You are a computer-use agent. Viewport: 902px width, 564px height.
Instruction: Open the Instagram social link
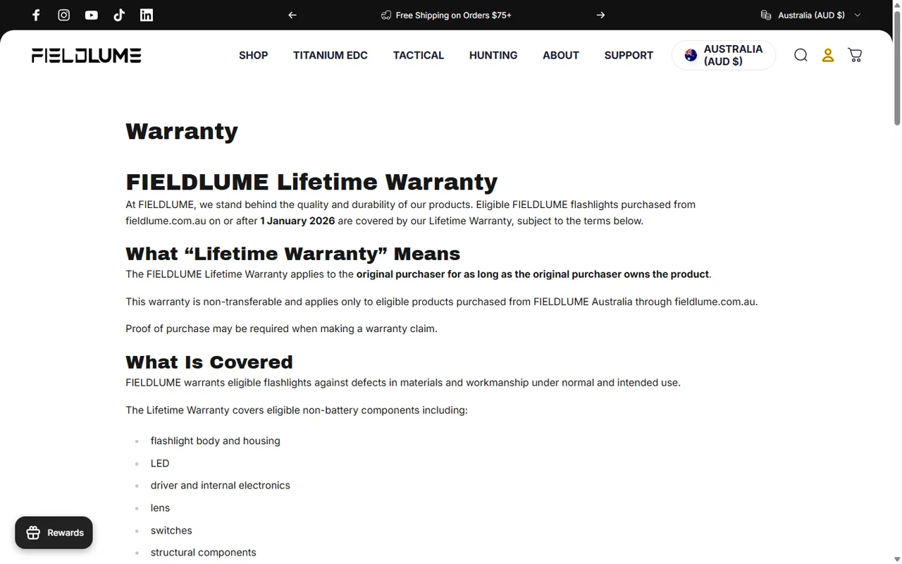click(x=64, y=15)
